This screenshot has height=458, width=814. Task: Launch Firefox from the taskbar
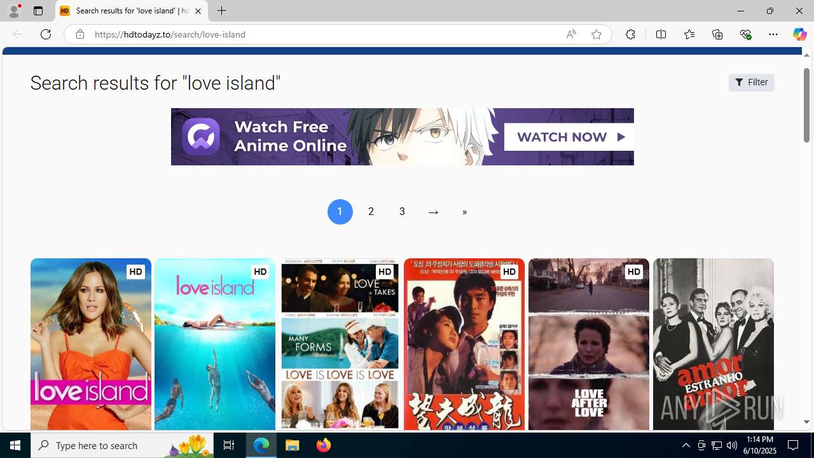point(323,445)
